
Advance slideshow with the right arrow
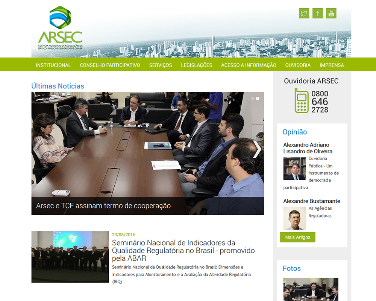tap(257, 149)
